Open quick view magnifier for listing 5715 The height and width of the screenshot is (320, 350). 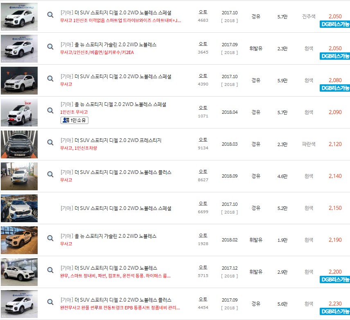pyautogui.click(x=50, y=270)
